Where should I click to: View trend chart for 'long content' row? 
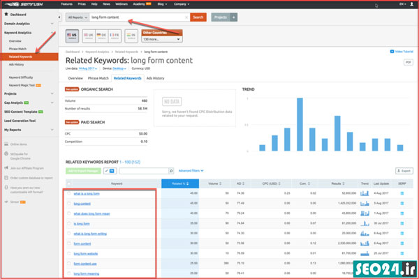pos(365,203)
